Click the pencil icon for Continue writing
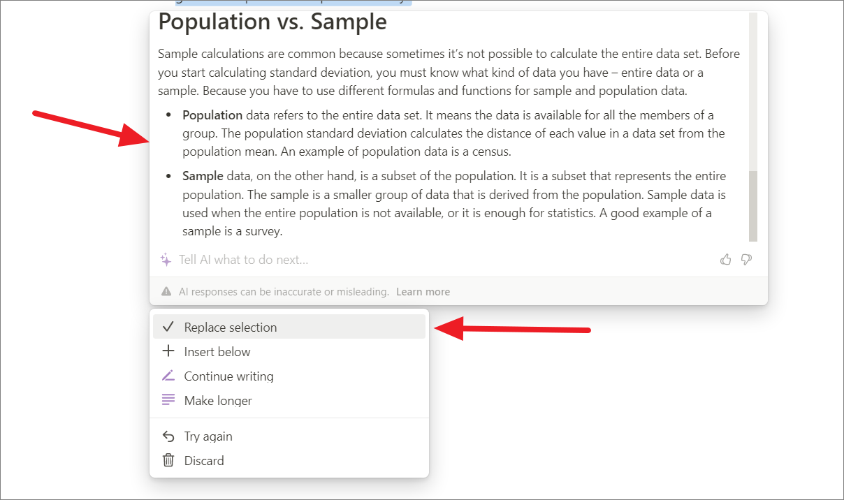This screenshot has height=500, width=844. pos(168,376)
